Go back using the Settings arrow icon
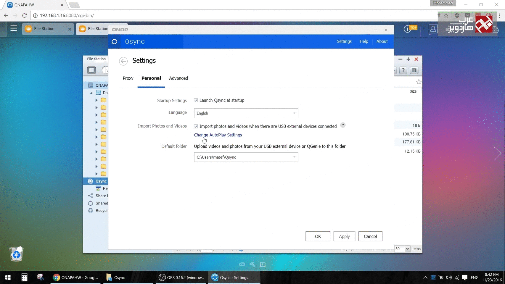 tap(123, 61)
